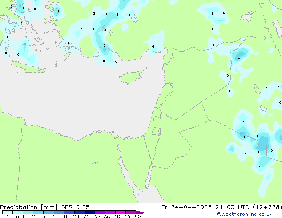Click the "40" legend scale label
This screenshot has height=218, width=282.
pyautogui.click(x=117, y=216)
